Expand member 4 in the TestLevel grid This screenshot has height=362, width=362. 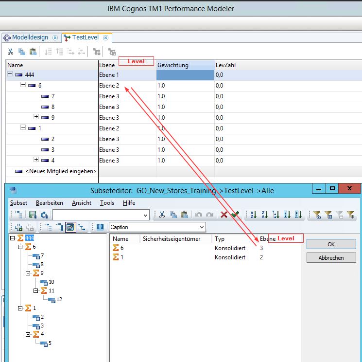click(x=36, y=159)
